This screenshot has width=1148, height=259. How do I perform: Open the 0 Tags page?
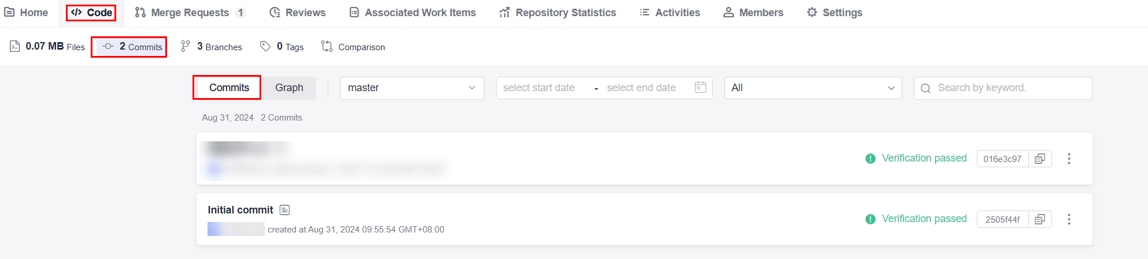coord(282,47)
